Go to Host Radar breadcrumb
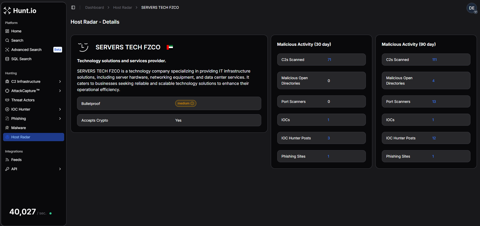The height and width of the screenshot is (226, 480). pyautogui.click(x=123, y=7)
